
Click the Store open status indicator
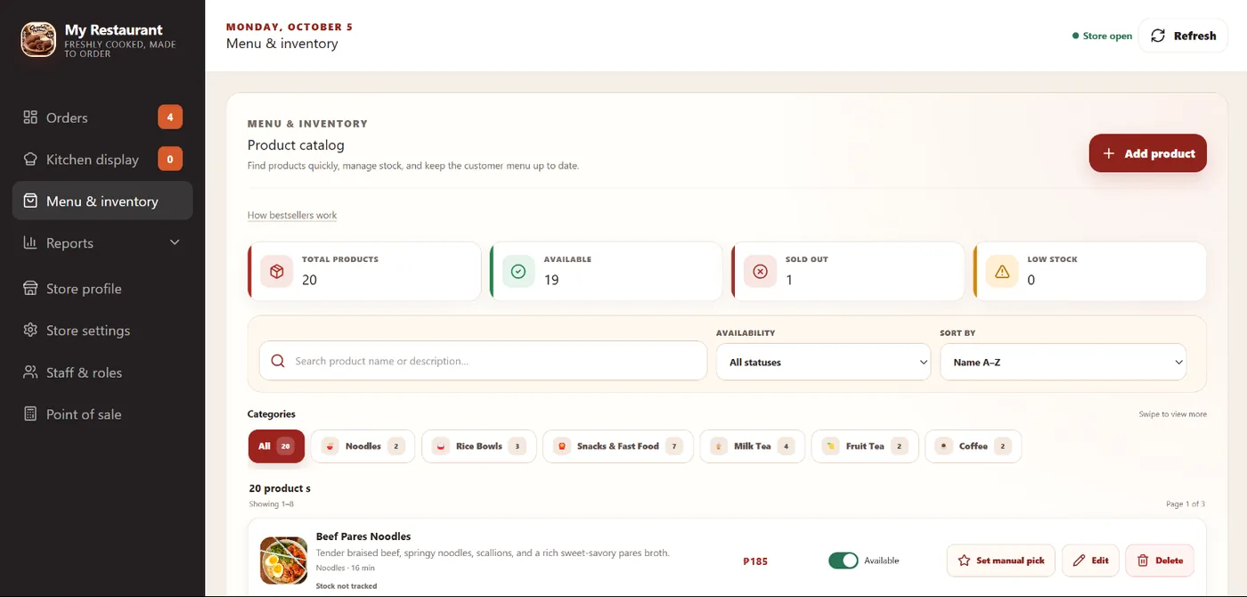pos(1103,36)
